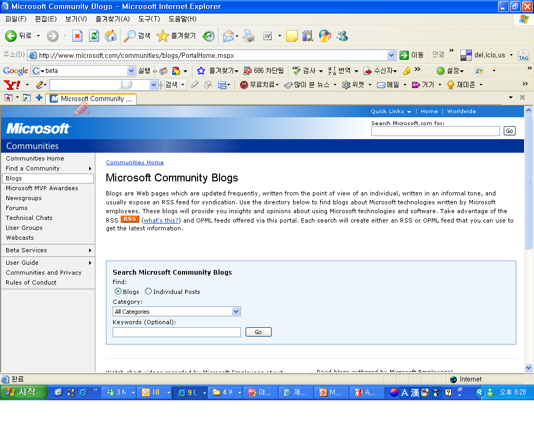Click the taskbar clock showing 8:28
Image resolution: width=534 pixels, height=443 pixels.
pos(513,392)
